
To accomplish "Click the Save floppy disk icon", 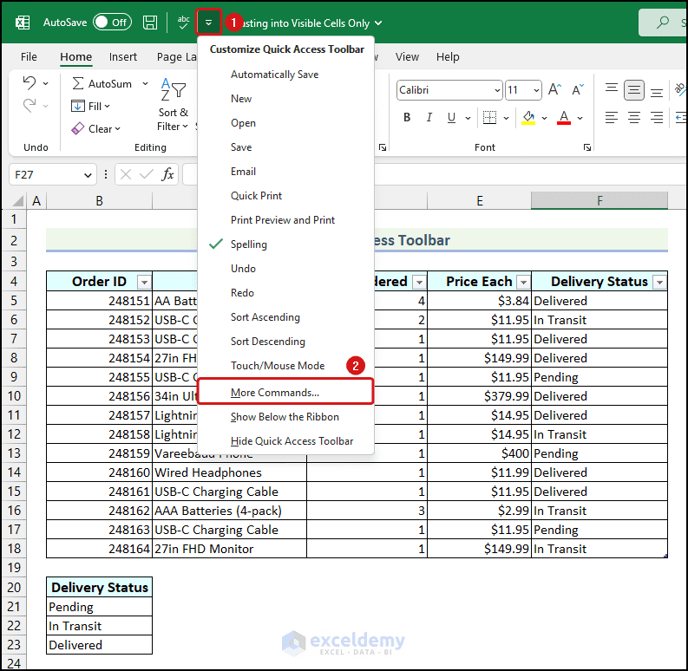I will coord(150,23).
